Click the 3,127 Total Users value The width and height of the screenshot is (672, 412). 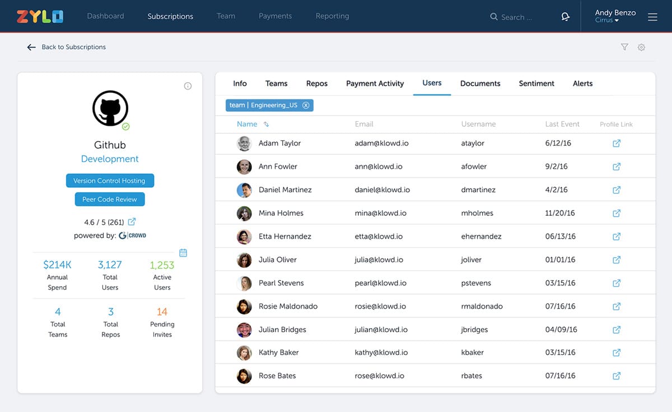coord(110,265)
